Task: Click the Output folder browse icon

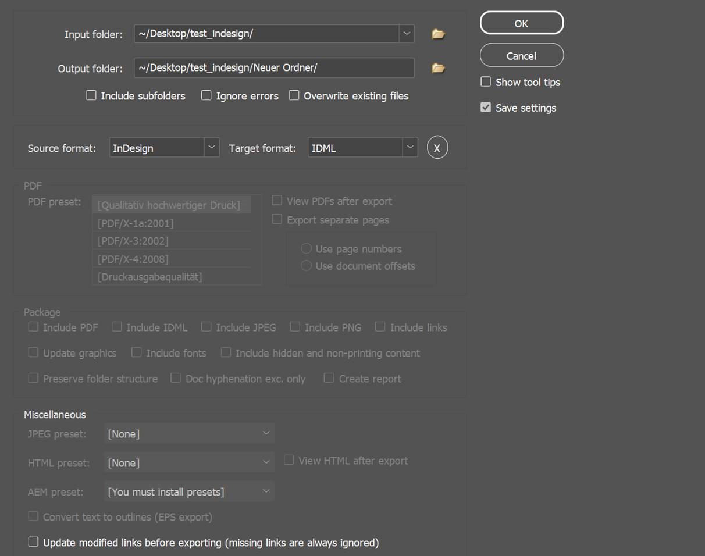Action: click(x=438, y=69)
